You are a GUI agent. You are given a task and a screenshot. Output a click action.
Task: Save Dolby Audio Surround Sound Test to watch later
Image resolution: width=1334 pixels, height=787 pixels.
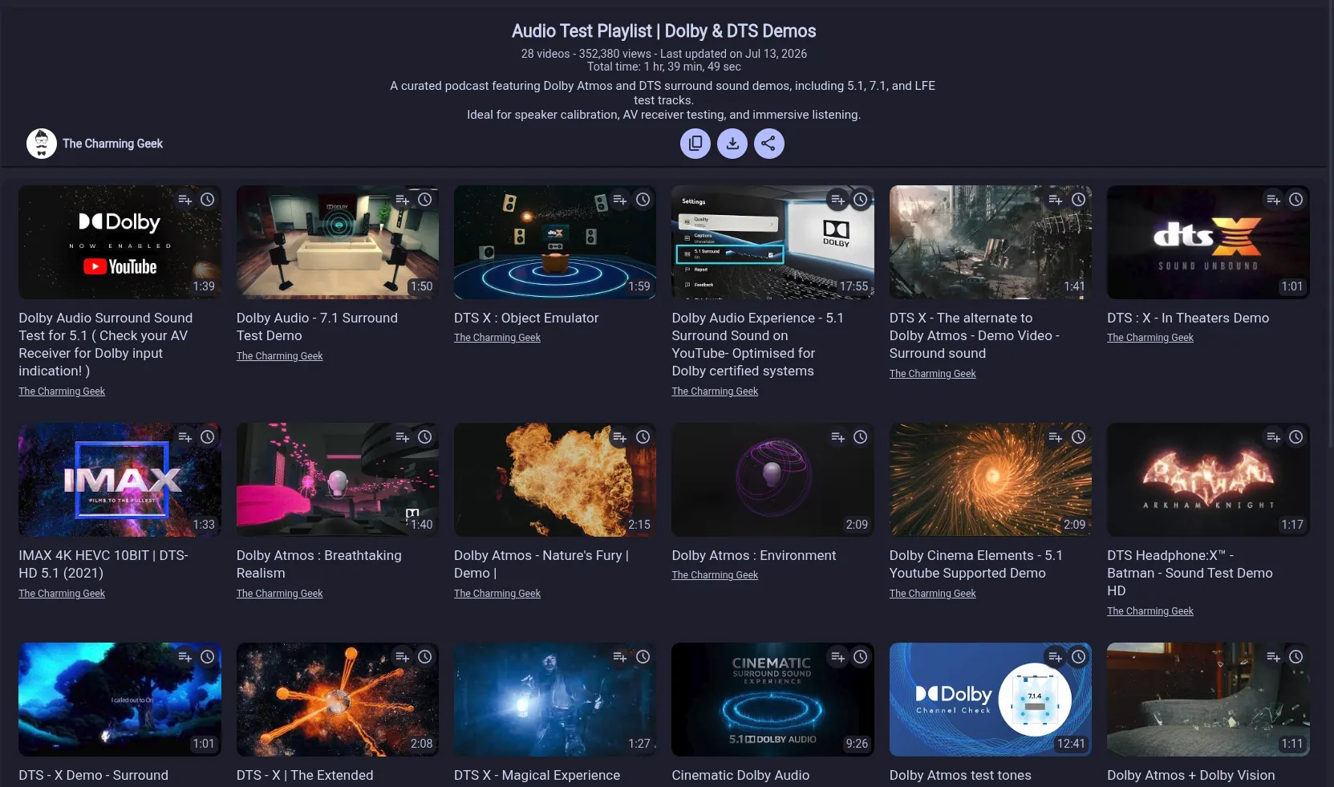click(208, 200)
